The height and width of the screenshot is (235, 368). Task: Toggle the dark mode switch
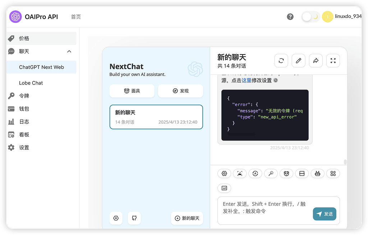[x=310, y=16]
